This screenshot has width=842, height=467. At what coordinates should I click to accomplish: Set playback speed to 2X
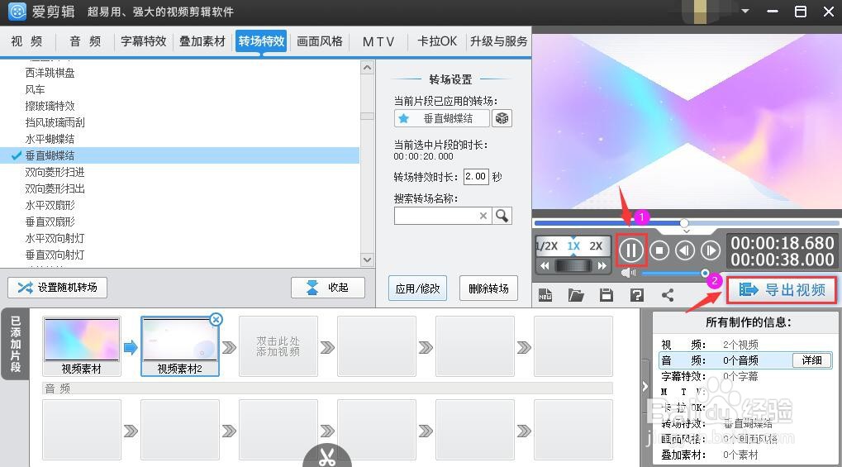pos(596,246)
